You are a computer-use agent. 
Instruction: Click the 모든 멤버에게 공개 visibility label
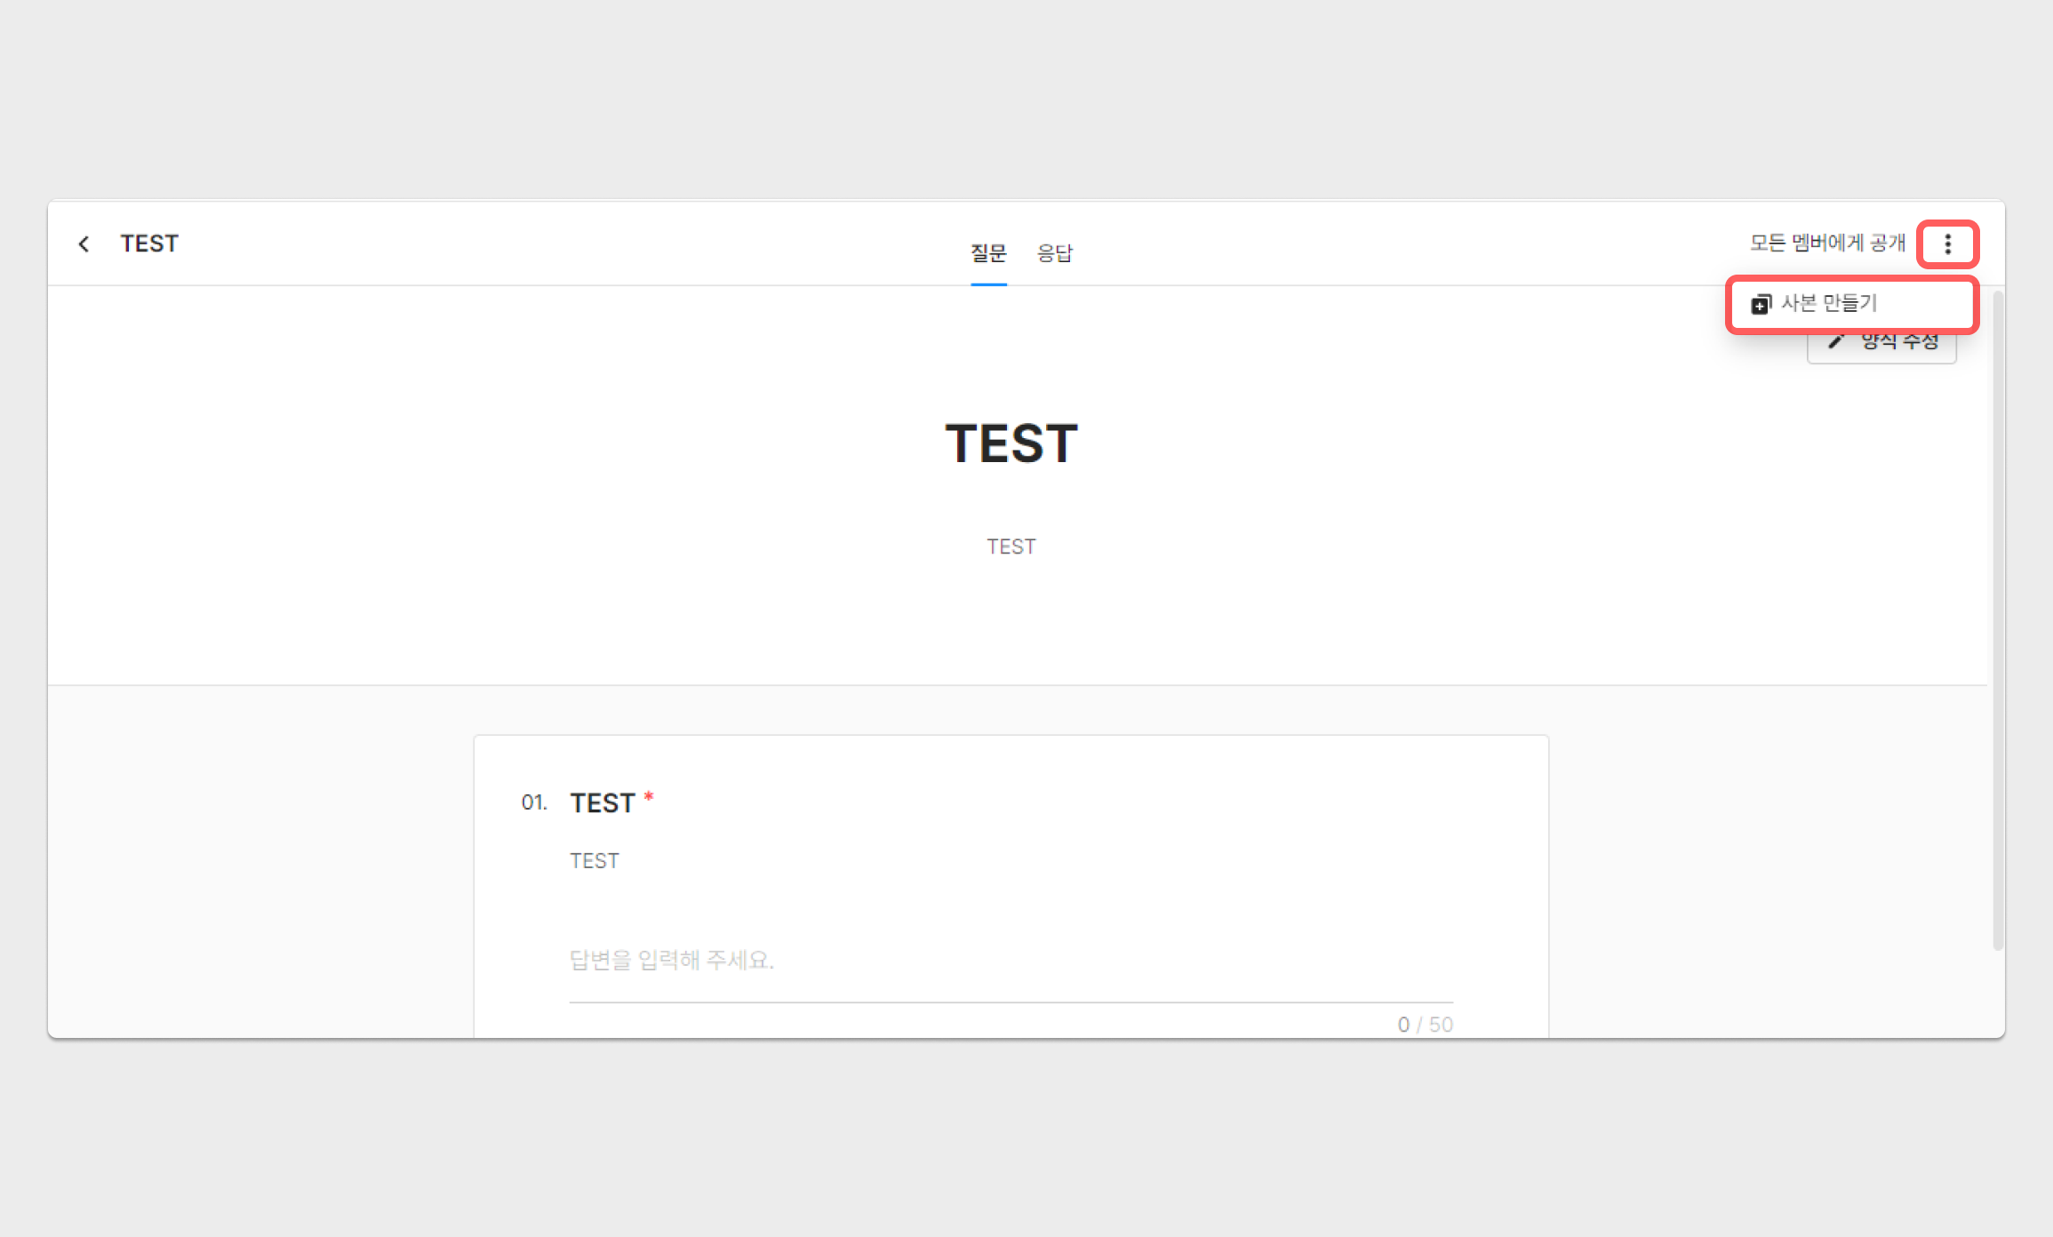pyautogui.click(x=1827, y=243)
